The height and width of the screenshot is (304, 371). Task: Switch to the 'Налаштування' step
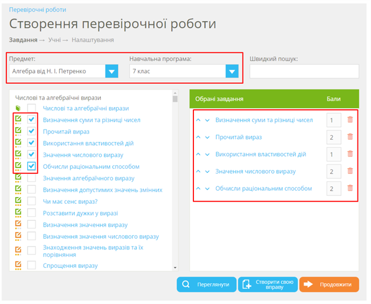click(x=92, y=40)
